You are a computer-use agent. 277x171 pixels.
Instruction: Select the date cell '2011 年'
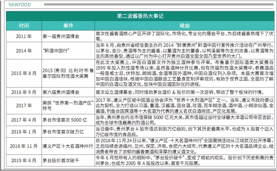point(24,36)
